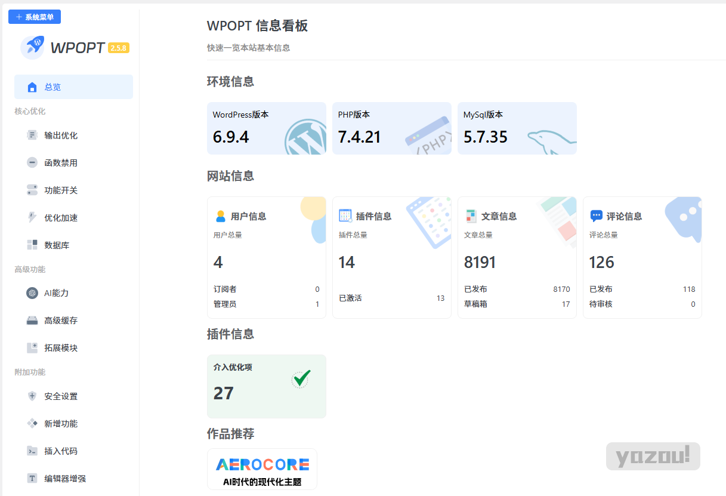Click the 函数禁用 minus icon
The height and width of the screenshot is (496, 726).
click(x=32, y=163)
